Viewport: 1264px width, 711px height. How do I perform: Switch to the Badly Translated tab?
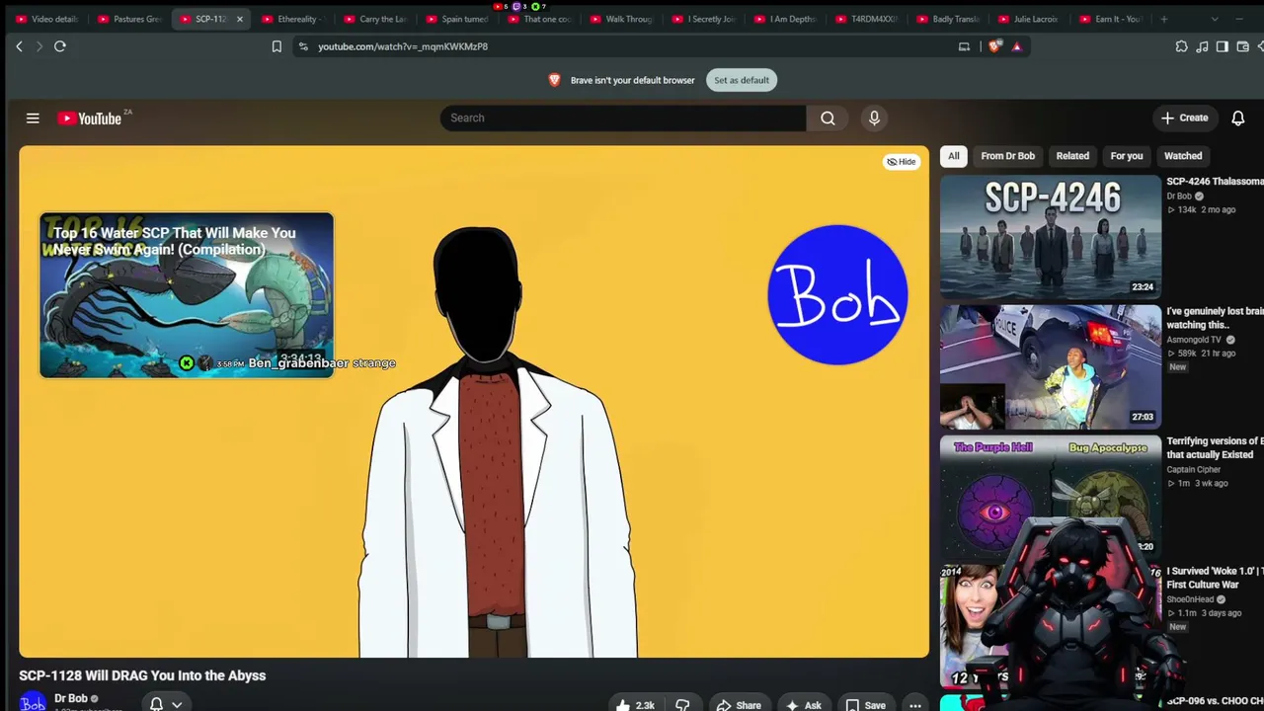click(949, 19)
